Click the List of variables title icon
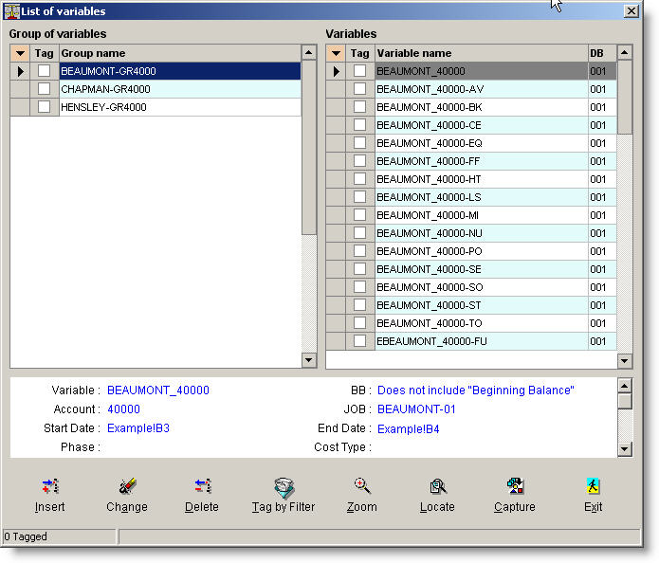659x563 pixels. tap(11, 11)
